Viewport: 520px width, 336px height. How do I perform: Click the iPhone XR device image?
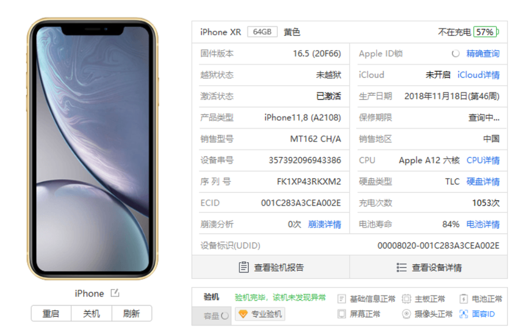click(92, 149)
